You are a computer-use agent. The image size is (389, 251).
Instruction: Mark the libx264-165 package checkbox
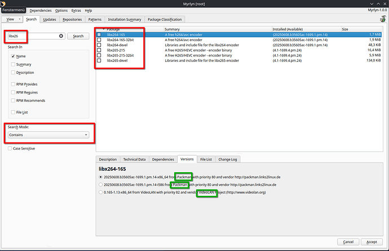click(99, 34)
